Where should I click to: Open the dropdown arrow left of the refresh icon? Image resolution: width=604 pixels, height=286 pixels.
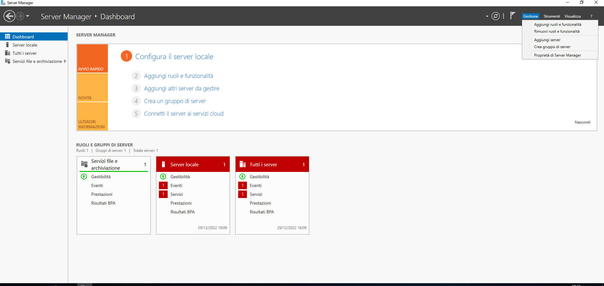pos(487,16)
